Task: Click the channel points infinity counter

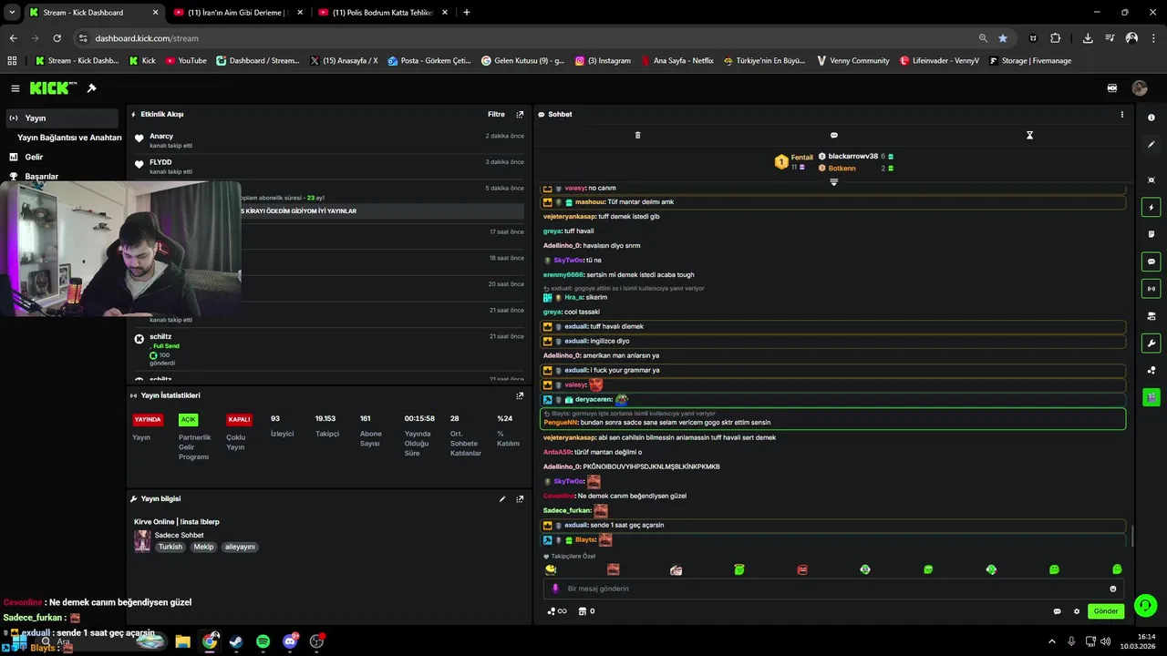Action: point(557,611)
